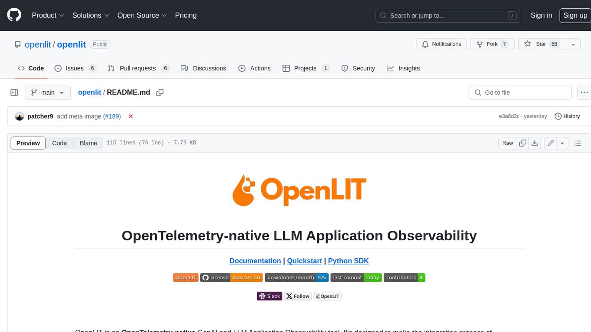
Task: Open patcher9's avatar
Action: tap(19, 116)
